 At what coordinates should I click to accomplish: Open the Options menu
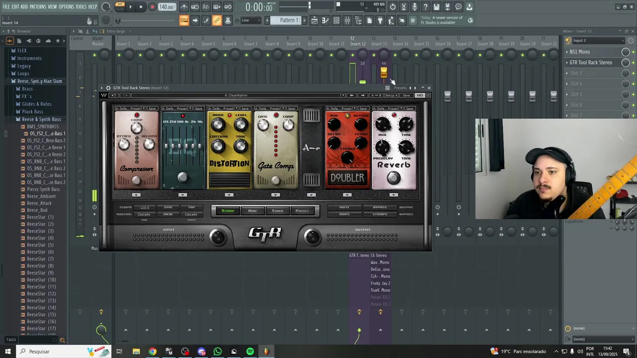pyautogui.click(x=66, y=6)
